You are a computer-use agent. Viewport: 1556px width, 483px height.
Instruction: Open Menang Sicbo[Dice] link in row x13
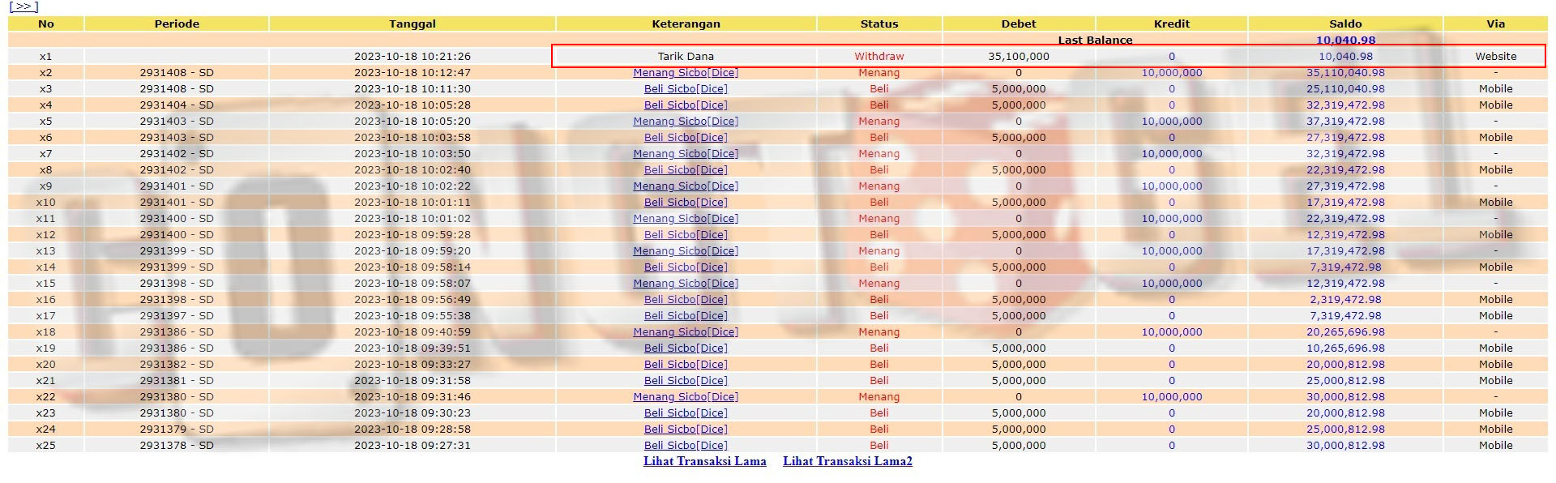pyautogui.click(x=686, y=251)
